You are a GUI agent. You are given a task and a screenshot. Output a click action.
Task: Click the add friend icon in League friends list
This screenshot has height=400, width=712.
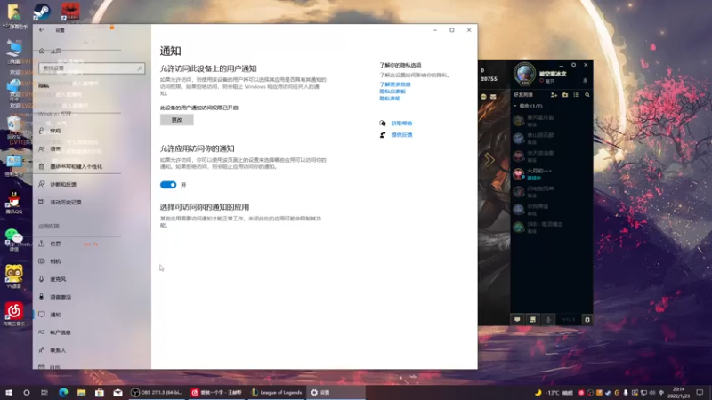tap(554, 95)
